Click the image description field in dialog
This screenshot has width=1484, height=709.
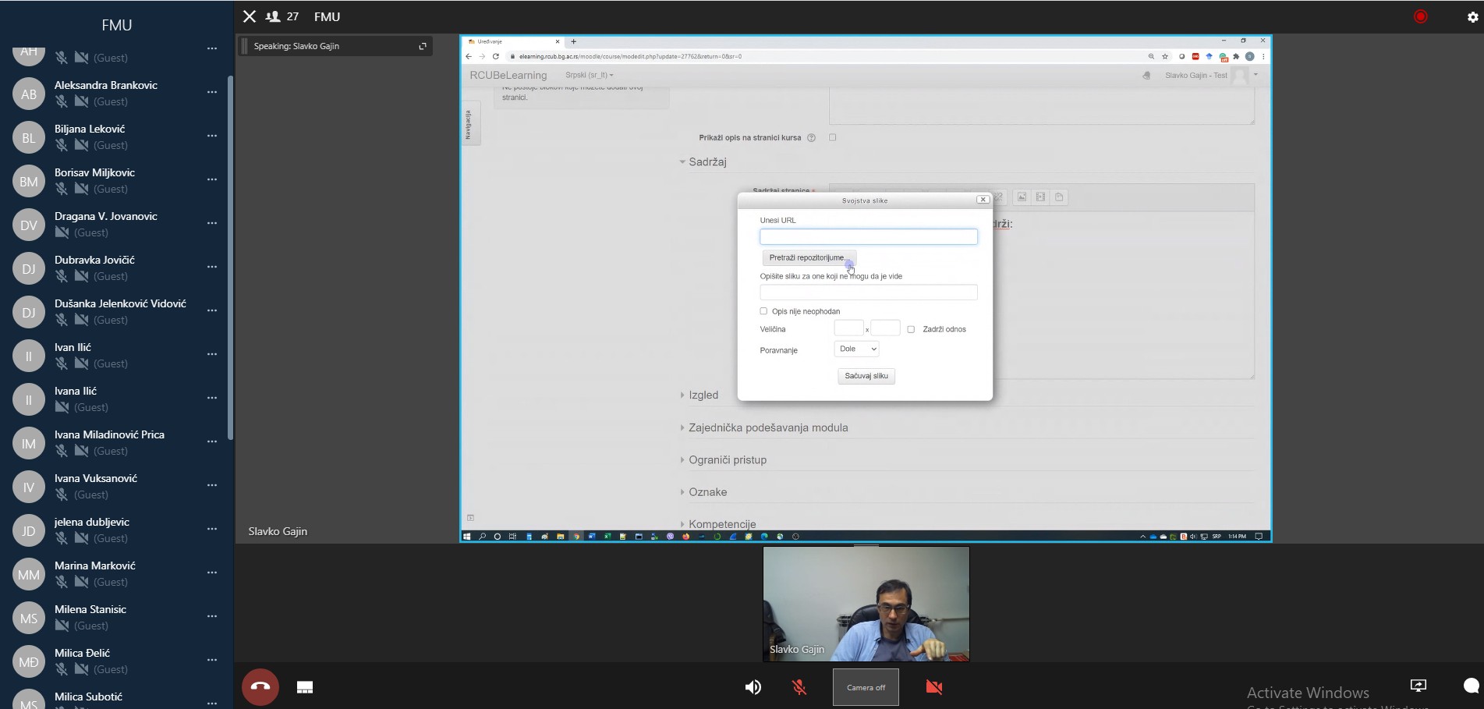click(868, 292)
